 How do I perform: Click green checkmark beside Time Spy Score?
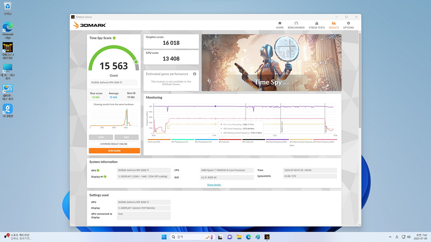pyautogui.click(x=114, y=38)
